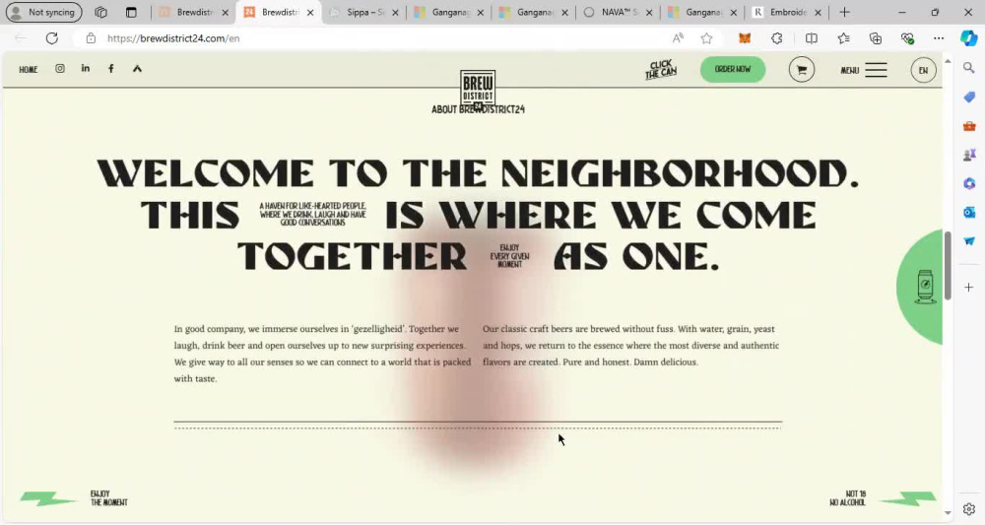Click scrollbar up arrow
Image resolution: width=985 pixels, height=525 pixels.
(948, 61)
